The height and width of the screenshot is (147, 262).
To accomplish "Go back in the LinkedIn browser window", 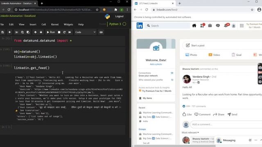I will 135,10.
